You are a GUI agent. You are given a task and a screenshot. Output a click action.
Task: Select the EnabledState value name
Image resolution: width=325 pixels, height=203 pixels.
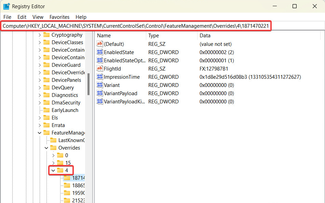coord(119,52)
